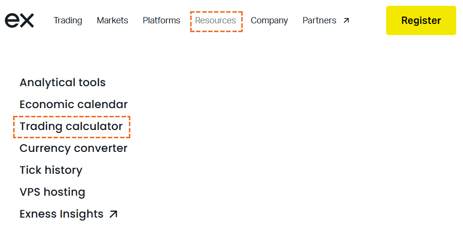Open the Currency converter page

pyautogui.click(x=73, y=148)
